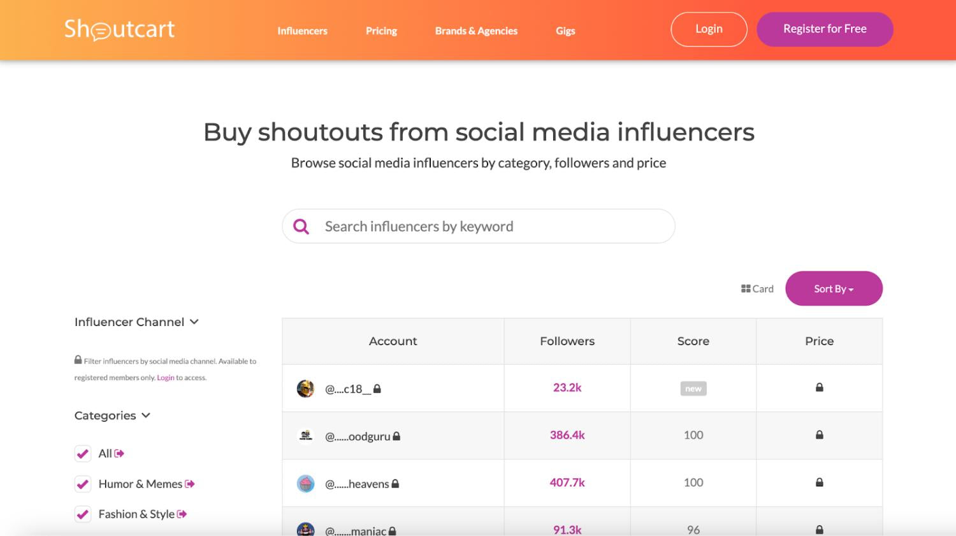Click the exit arrow icon beside Humor & Memes
The image size is (956, 536).
pyautogui.click(x=189, y=484)
